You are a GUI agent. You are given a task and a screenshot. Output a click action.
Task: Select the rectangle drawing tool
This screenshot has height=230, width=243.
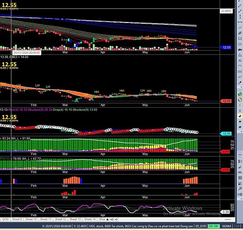pos(240,39)
